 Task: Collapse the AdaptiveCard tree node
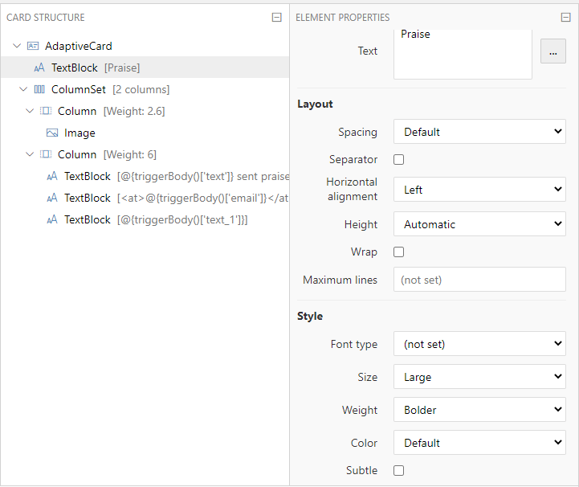click(x=17, y=47)
